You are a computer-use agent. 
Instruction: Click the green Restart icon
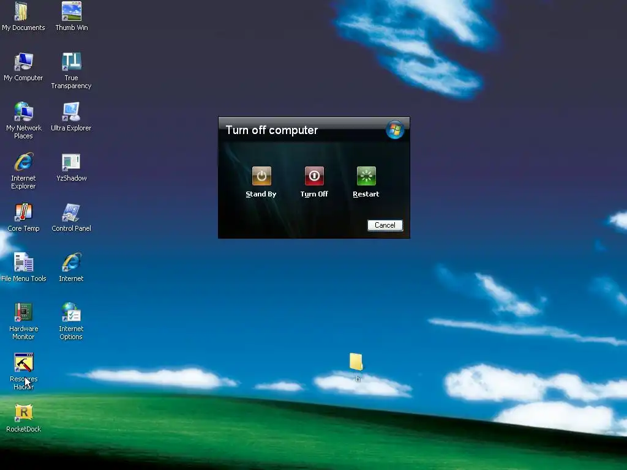click(x=366, y=176)
